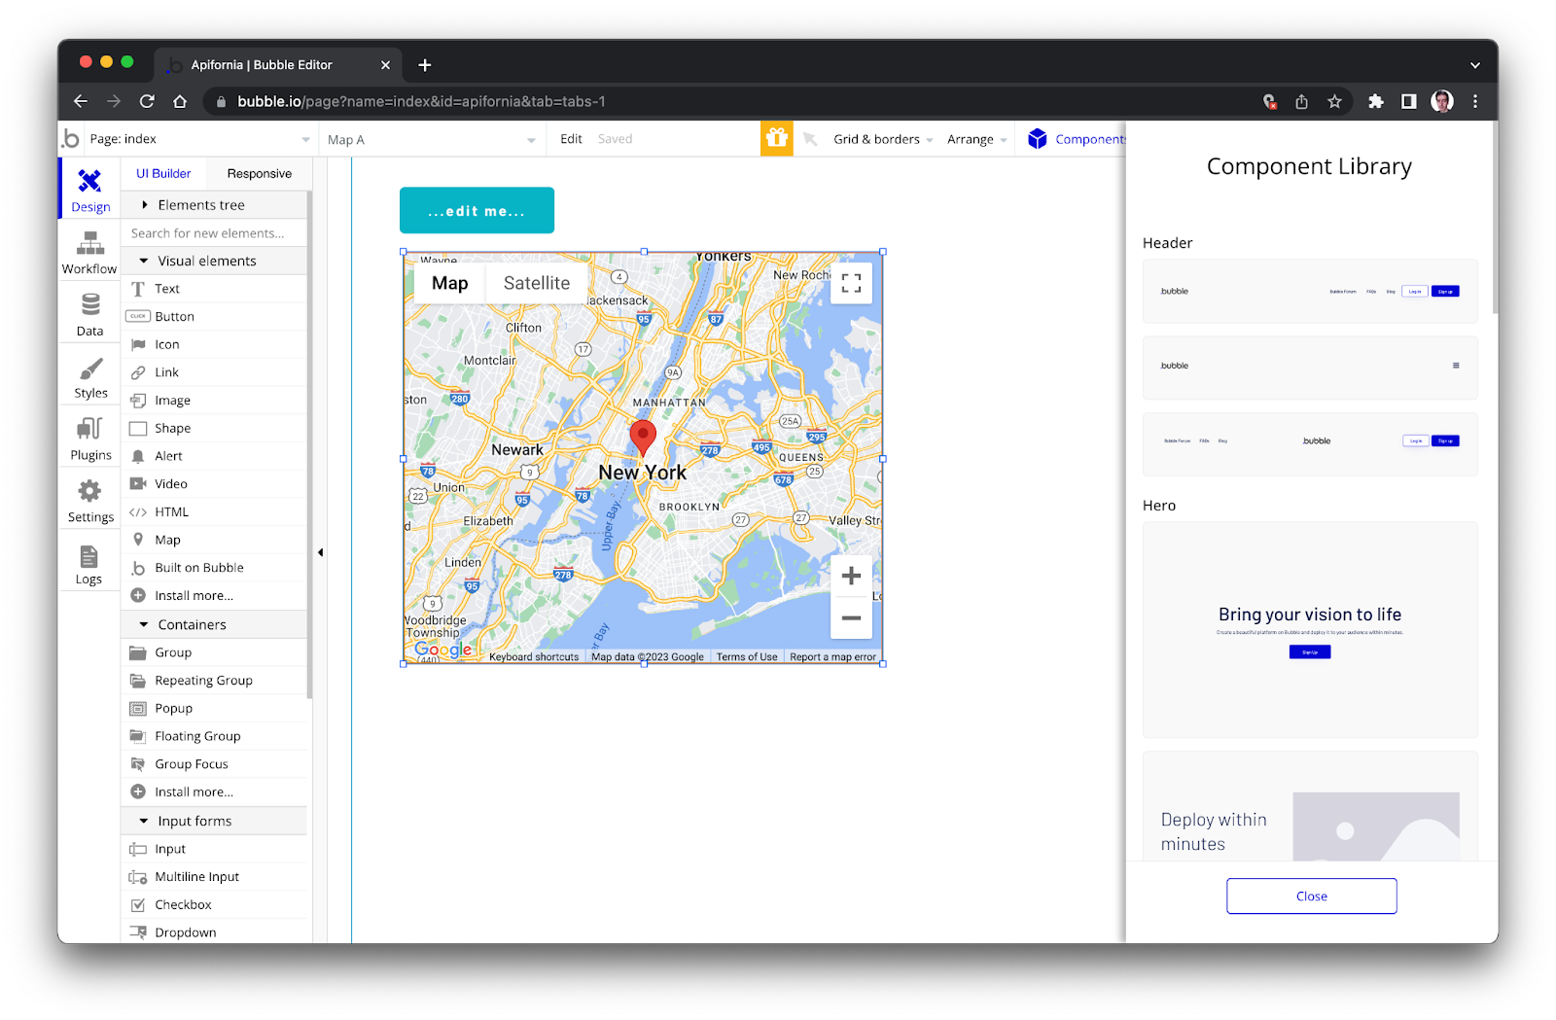Click the Bubble logo icon
Viewport: 1556px width, 1020px height.
tap(71, 139)
